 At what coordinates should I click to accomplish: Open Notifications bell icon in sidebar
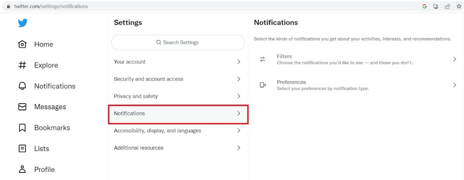tap(22, 86)
